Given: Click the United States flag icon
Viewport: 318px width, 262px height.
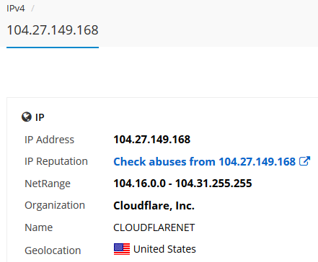Looking at the screenshot, I should pos(122,249).
